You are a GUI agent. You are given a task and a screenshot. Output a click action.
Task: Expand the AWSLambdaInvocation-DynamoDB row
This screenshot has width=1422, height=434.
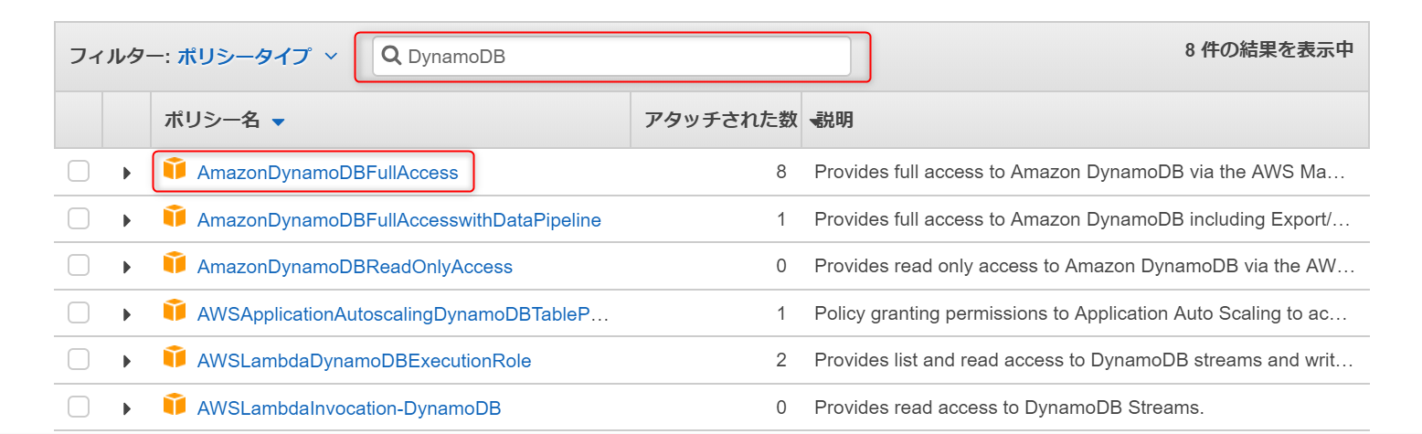coord(127,408)
